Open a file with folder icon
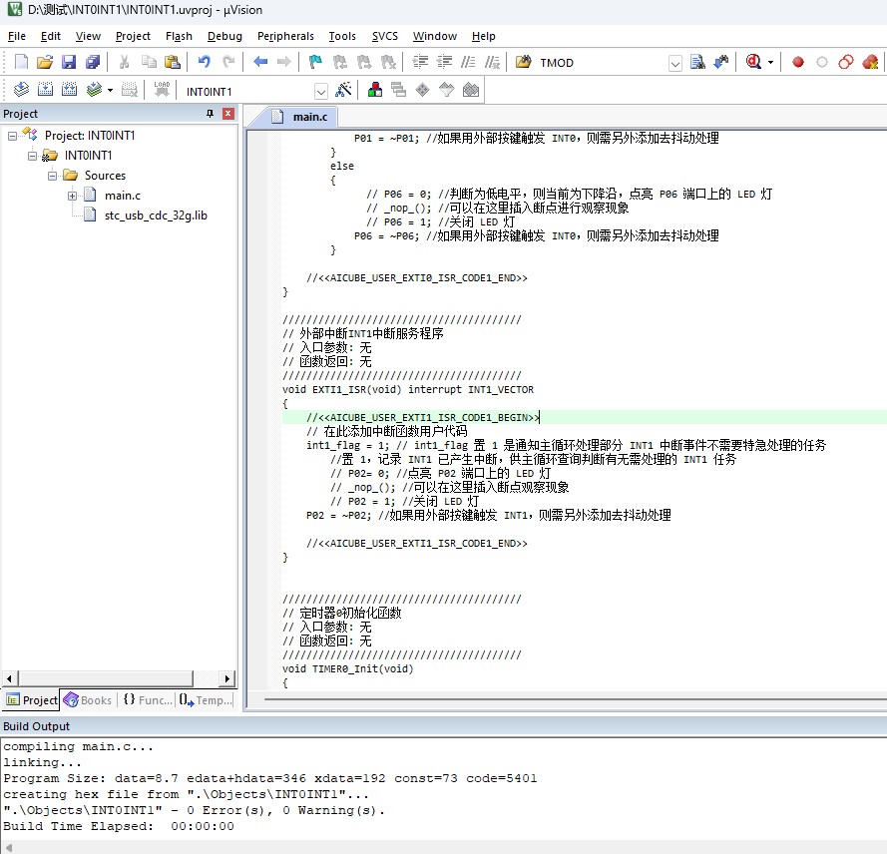Image resolution: width=887 pixels, height=854 pixels. [x=45, y=62]
